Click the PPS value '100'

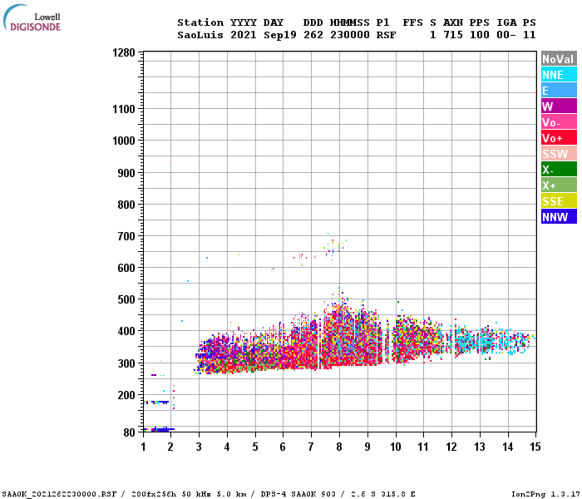pos(480,35)
